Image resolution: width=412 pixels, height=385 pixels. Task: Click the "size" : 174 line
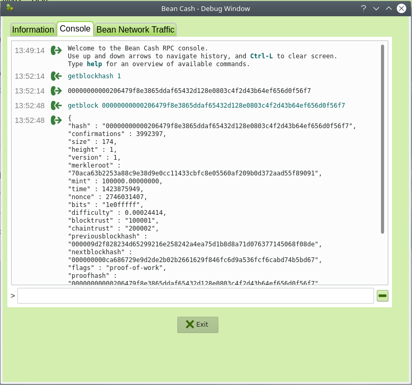tap(92, 142)
